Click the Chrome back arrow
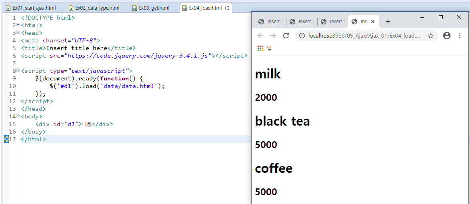The image size is (470, 204). tap(260, 36)
